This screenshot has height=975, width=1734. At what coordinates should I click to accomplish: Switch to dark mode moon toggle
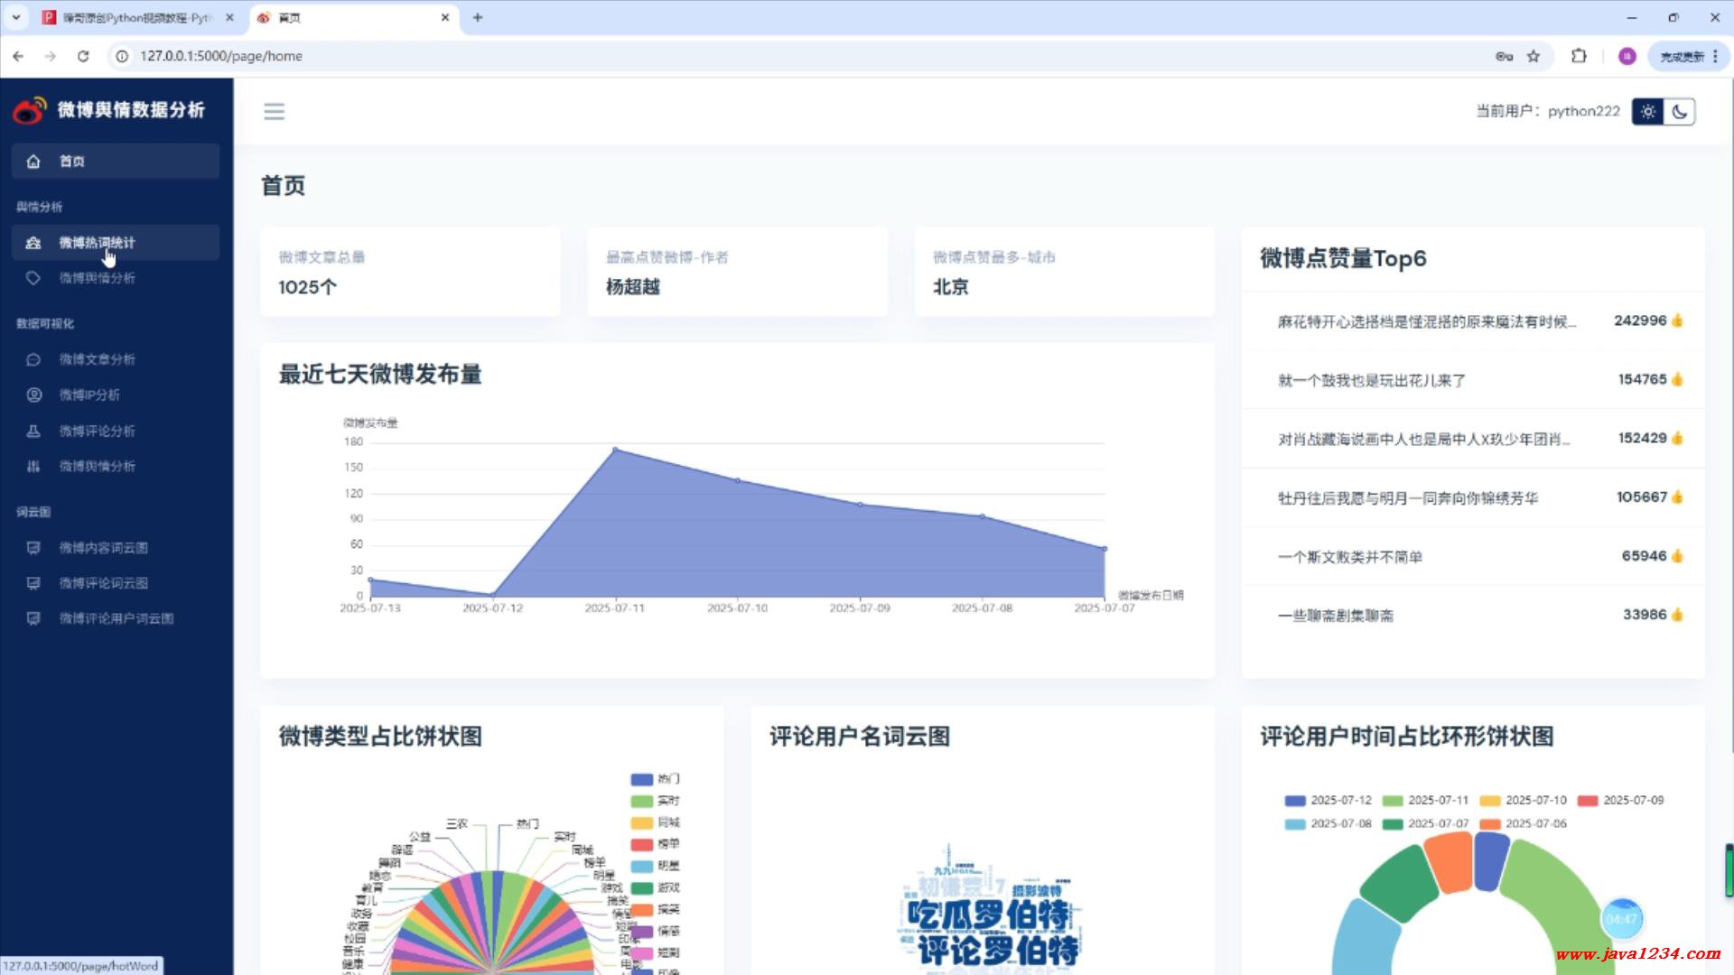click(x=1680, y=111)
